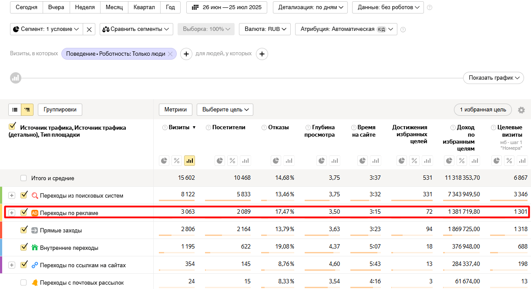The image size is (531, 289).
Task: Click percent icon under Посетители column
Action: tap(232, 161)
